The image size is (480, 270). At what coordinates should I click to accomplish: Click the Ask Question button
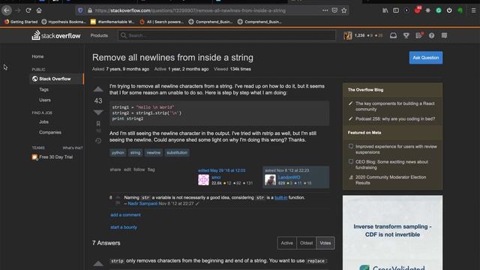(426, 58)
